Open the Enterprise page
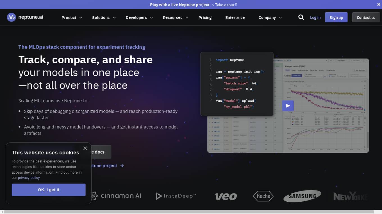Image resolution: width=382 pixels, height=214 pixels. (x=235, y=17)
